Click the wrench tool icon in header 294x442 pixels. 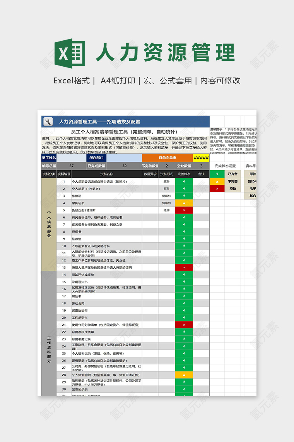coord(48,122)
